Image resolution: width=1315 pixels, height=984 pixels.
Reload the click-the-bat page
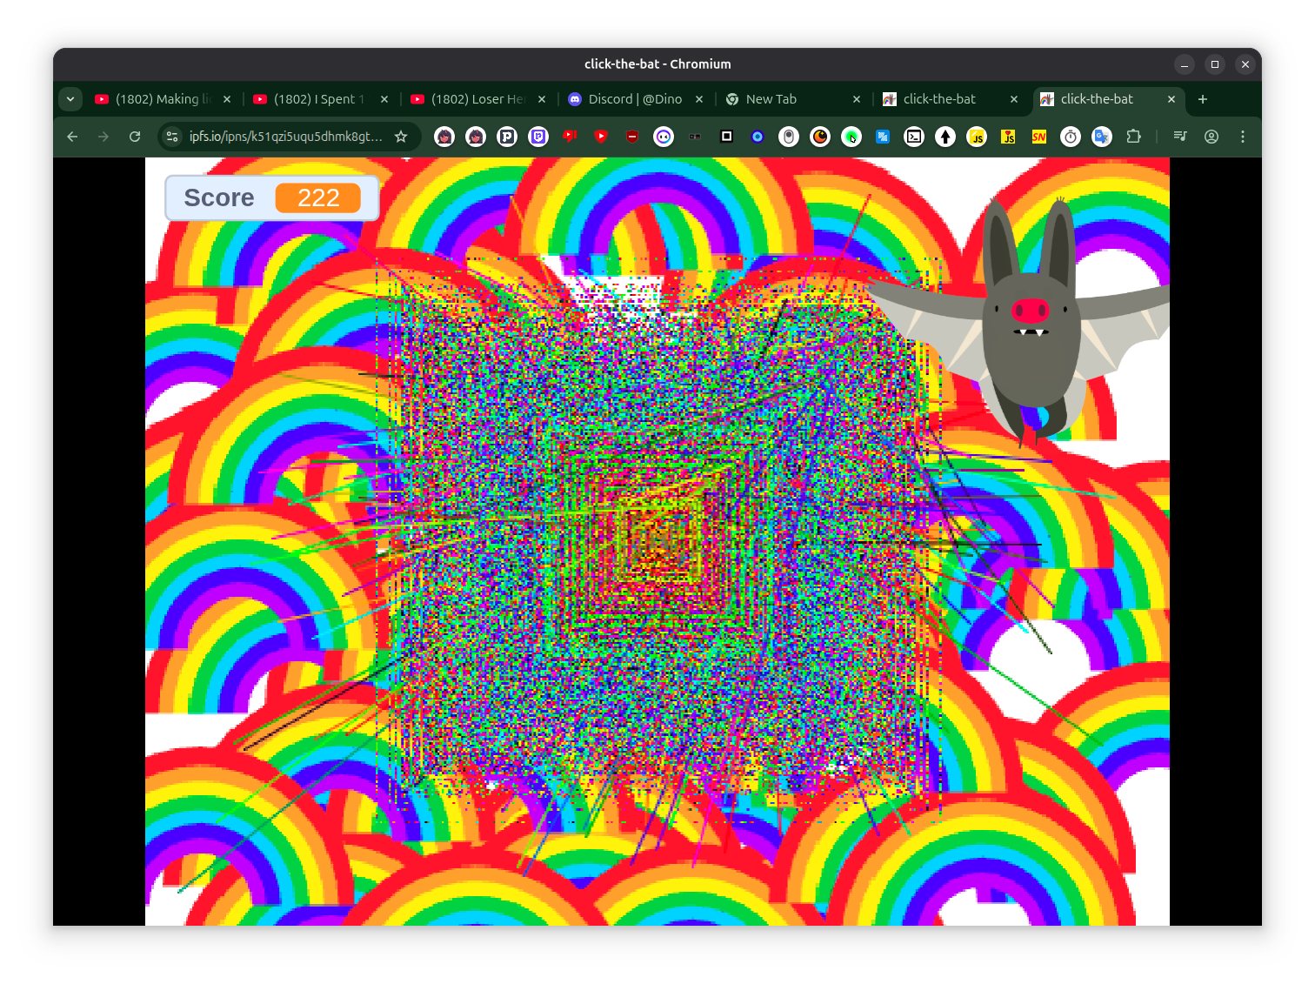pyautogui.click(x=135, y=137)
